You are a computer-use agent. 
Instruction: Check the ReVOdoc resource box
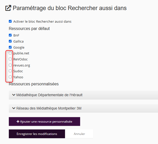(x=10, y=59)
